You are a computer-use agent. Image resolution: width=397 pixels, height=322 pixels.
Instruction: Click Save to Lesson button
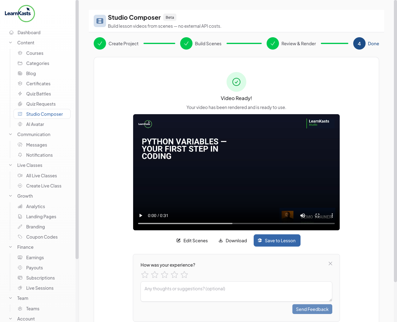coord(277,240)
